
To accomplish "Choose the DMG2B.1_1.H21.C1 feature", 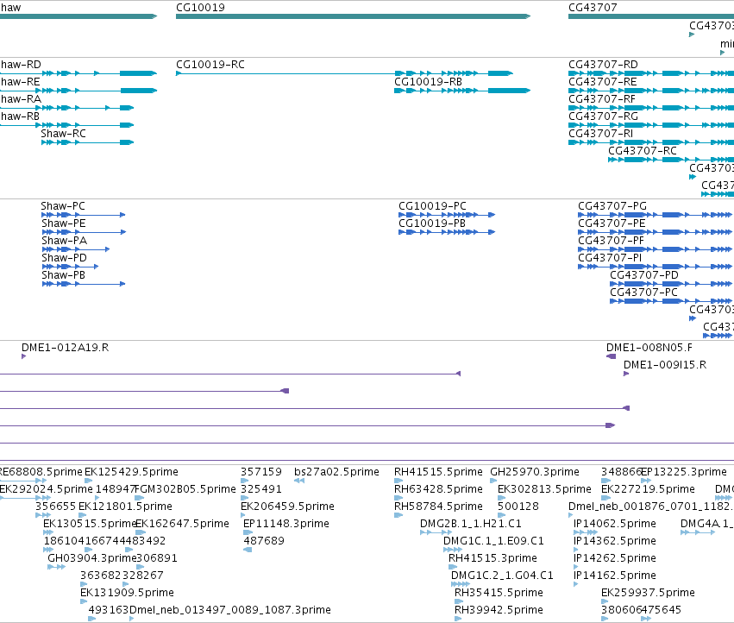I will click(x=436, y=532).
